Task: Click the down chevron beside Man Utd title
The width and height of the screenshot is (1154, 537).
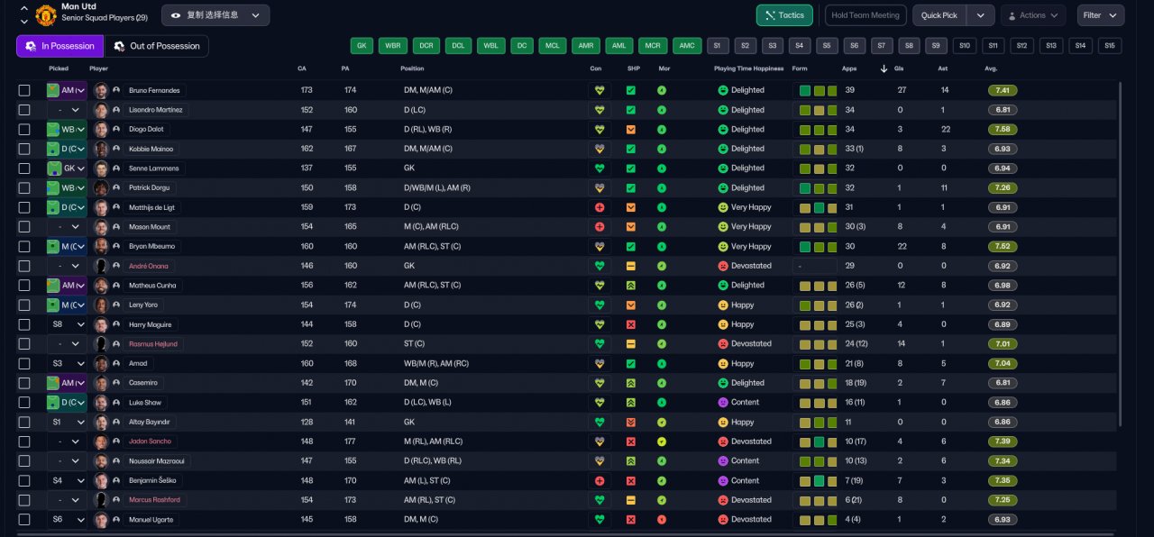Action: [23, 22]
